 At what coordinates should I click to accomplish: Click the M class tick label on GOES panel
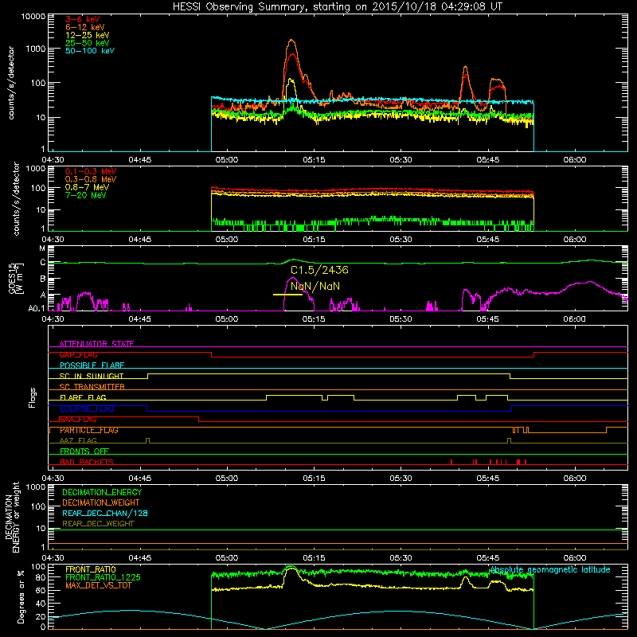42,248
